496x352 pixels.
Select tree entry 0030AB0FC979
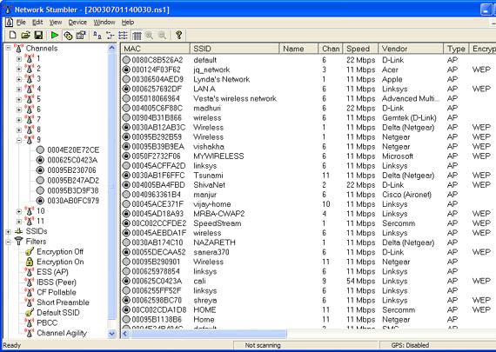click(x=73, y=201)
